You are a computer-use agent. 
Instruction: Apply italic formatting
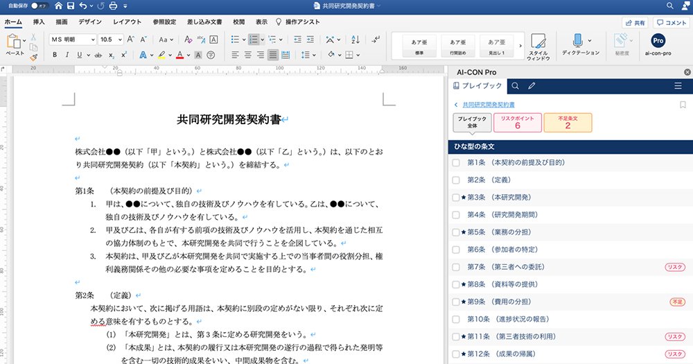click(x=67, y=55)
